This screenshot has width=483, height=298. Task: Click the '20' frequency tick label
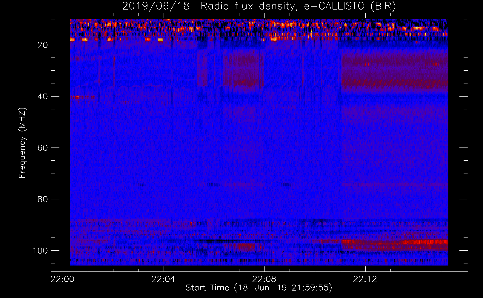click(x=43, y=45)
